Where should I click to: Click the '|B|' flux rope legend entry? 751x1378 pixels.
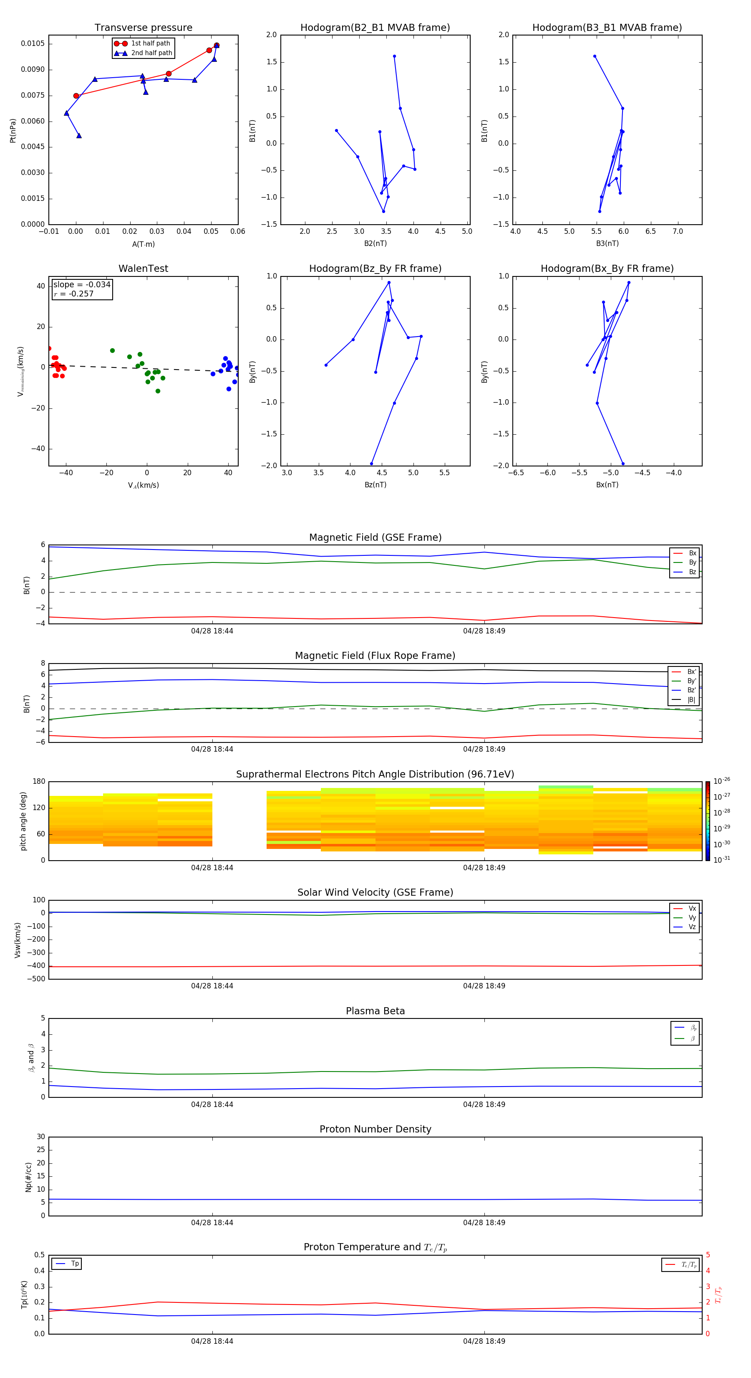point(684,700)
